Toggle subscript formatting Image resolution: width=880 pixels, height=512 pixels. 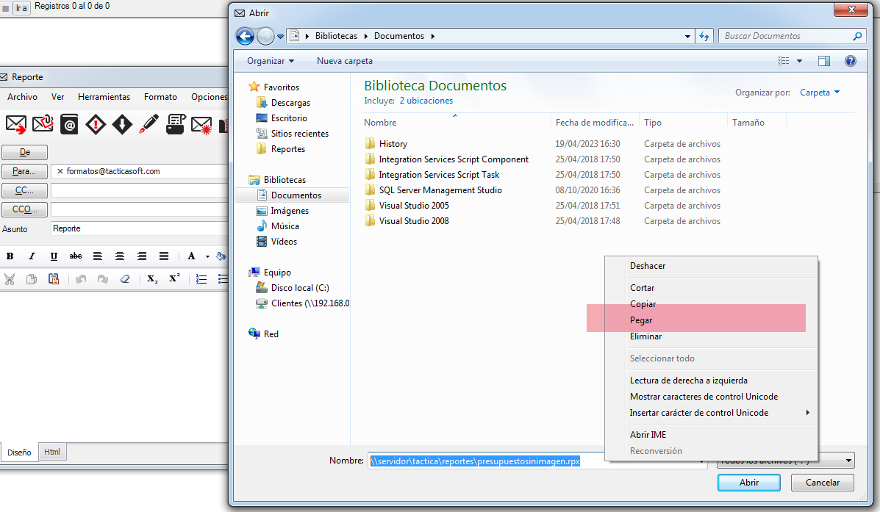click(x=152, y=279)
